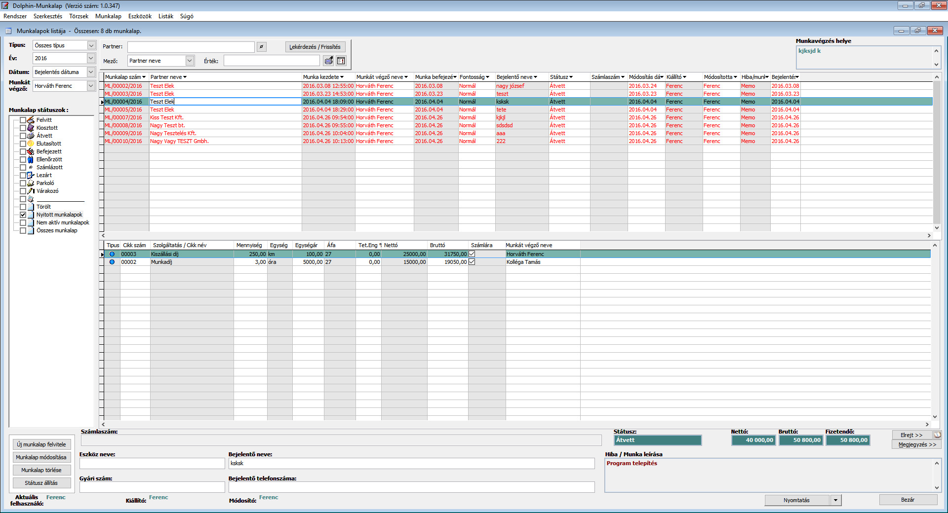Open the Típus dropdown

click(x=91, y=45)
